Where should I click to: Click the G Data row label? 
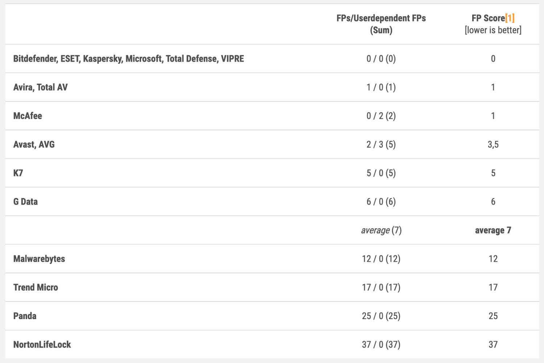[x=25, y=202]
